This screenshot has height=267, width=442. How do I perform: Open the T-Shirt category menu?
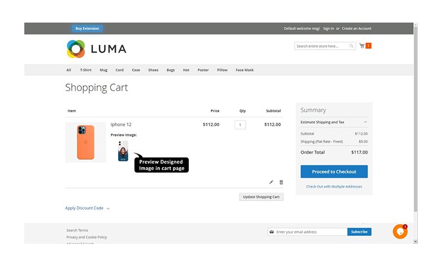point(85,70)
